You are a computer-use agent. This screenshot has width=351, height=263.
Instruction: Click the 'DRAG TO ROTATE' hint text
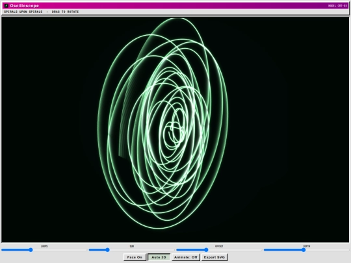coord(65,12)
